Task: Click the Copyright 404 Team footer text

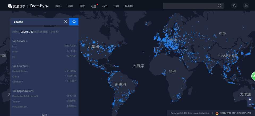Action: pos(190,113)
